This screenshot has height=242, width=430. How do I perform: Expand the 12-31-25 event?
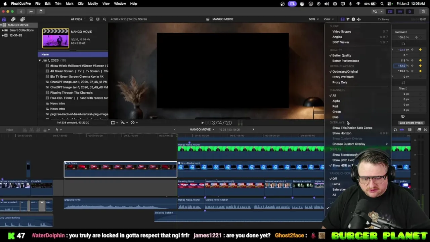[x=3, y=35]
